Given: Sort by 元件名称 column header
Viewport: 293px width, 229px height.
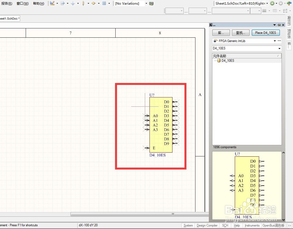Looking at the screenshot, I should (x=247, y=56).
